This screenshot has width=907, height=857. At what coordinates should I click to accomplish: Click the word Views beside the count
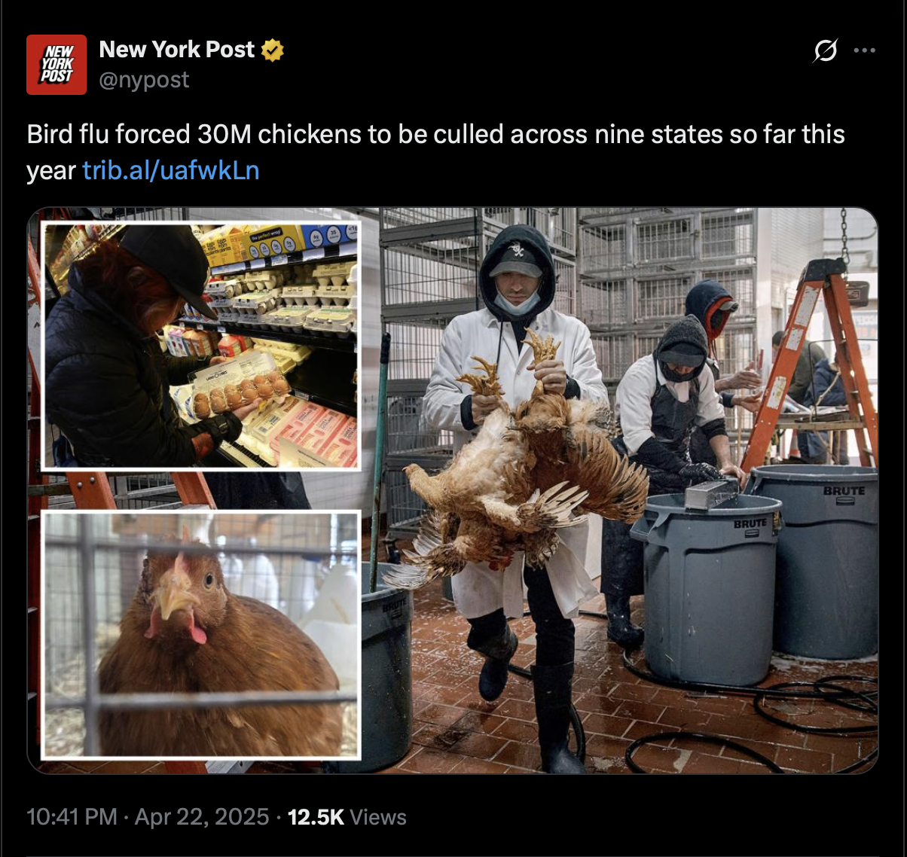378,817
